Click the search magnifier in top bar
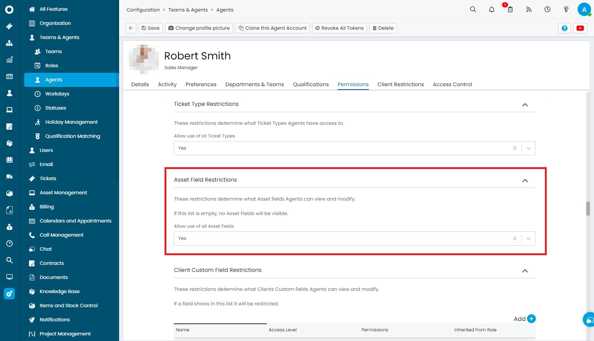594x341 pixels. 473,10
